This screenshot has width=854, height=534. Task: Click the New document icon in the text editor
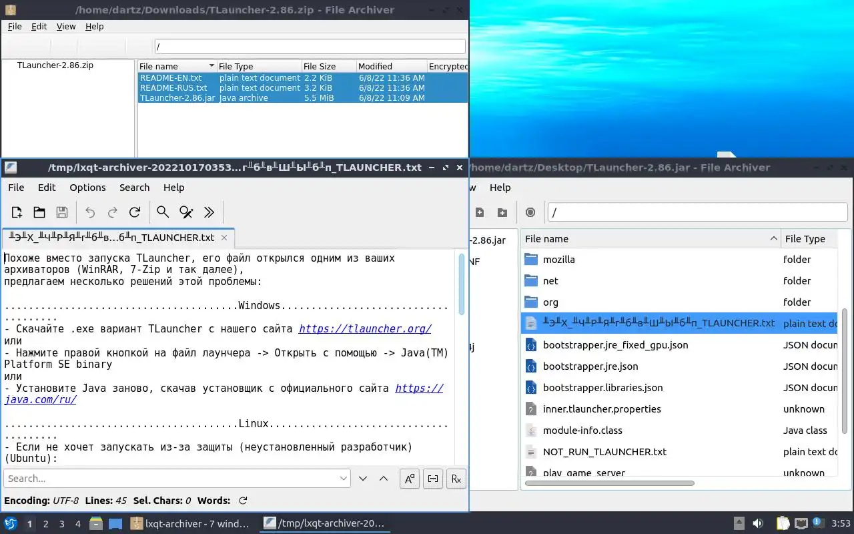click(x=17, y=212)
